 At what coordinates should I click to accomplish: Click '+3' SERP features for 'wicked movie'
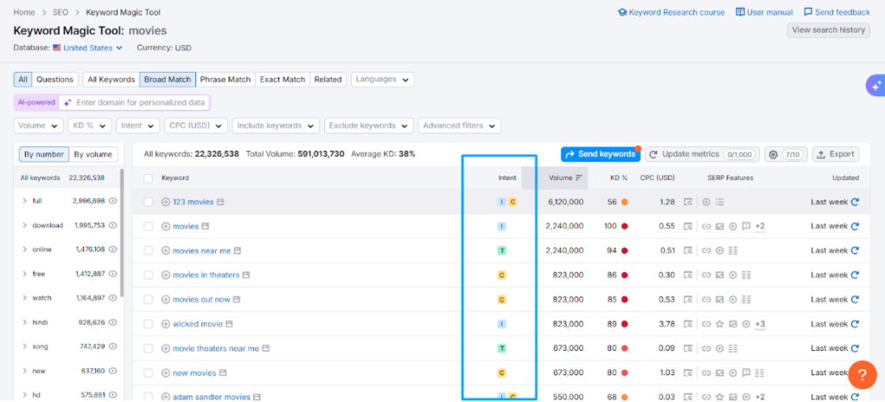(x=760, y=324)
